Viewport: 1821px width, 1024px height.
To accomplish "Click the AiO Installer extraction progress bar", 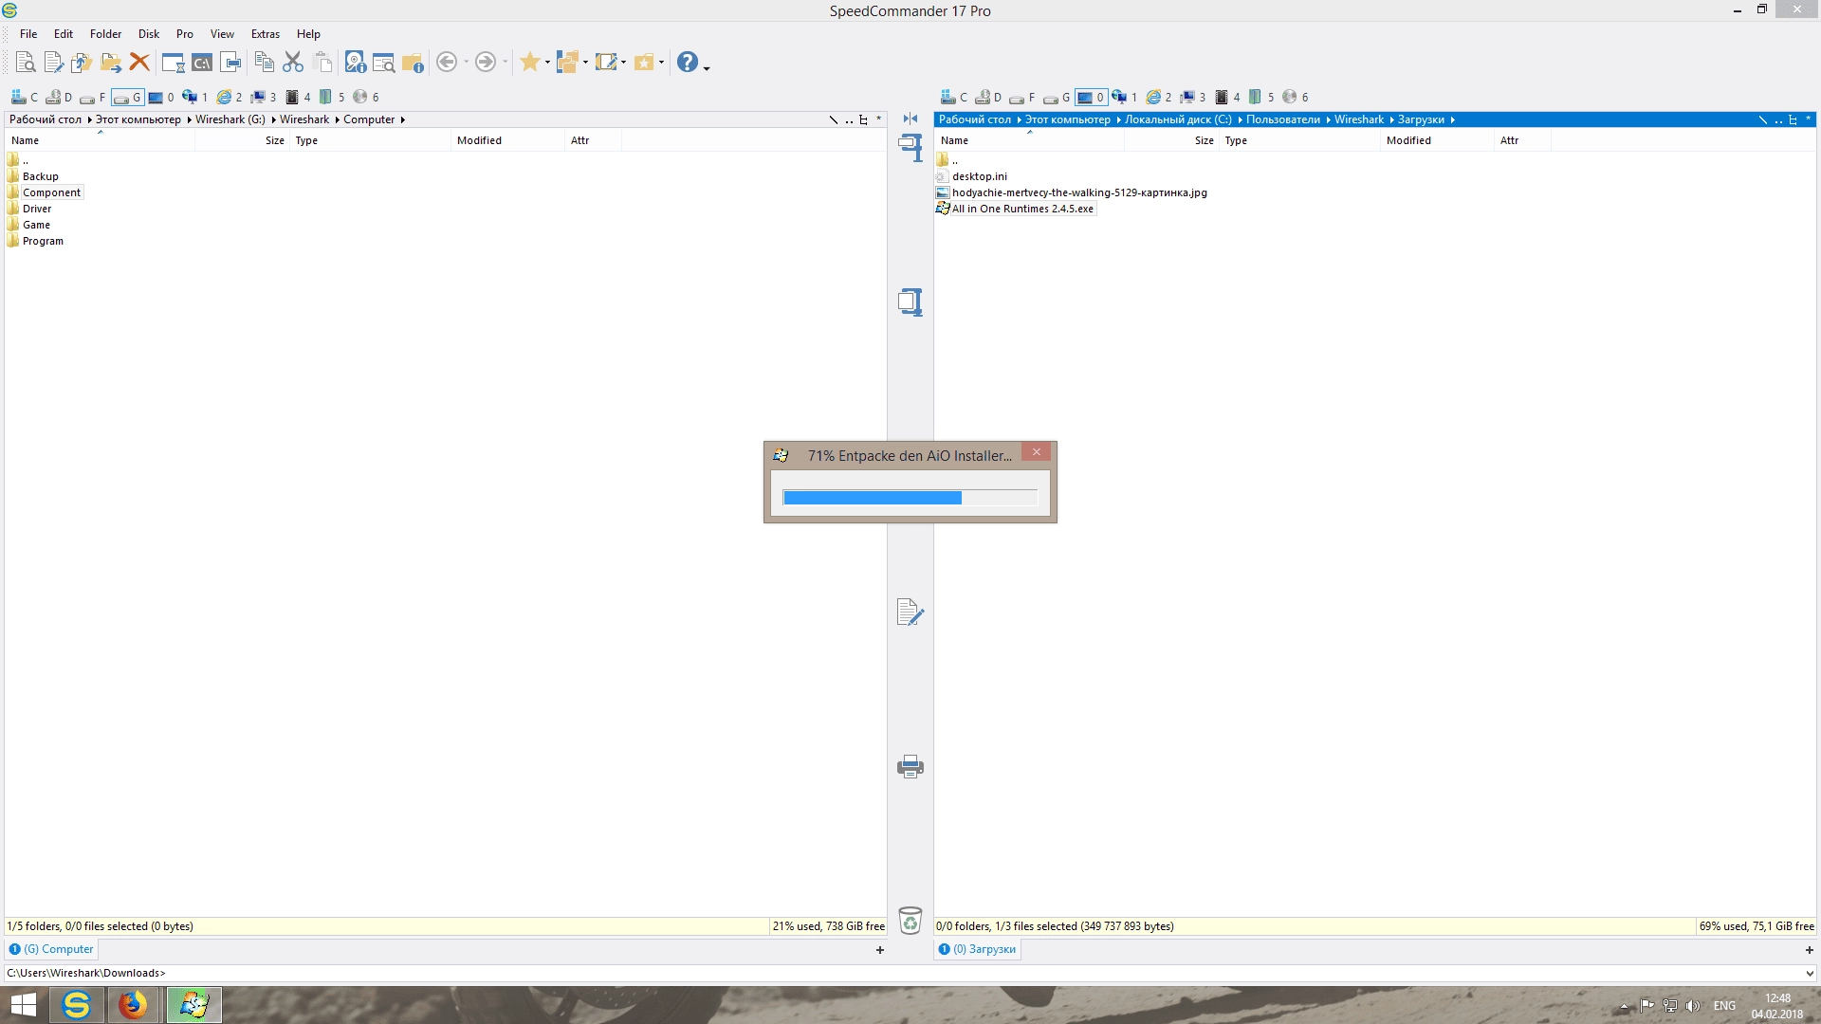I will 910,498.
